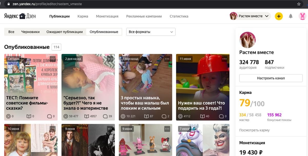Open three-dots menu on Нужен ваш совет card

pos(224,59)
